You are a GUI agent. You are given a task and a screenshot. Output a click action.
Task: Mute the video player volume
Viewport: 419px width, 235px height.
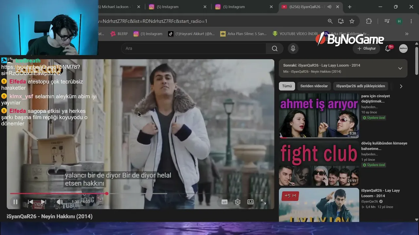tap(60, 202)
